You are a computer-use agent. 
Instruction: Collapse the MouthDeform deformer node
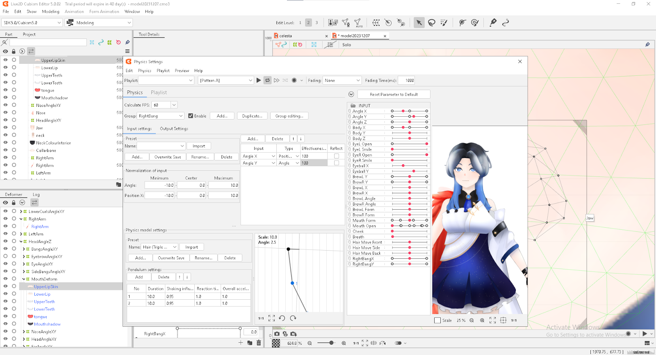pyautogui.click(x=24, y=279)
